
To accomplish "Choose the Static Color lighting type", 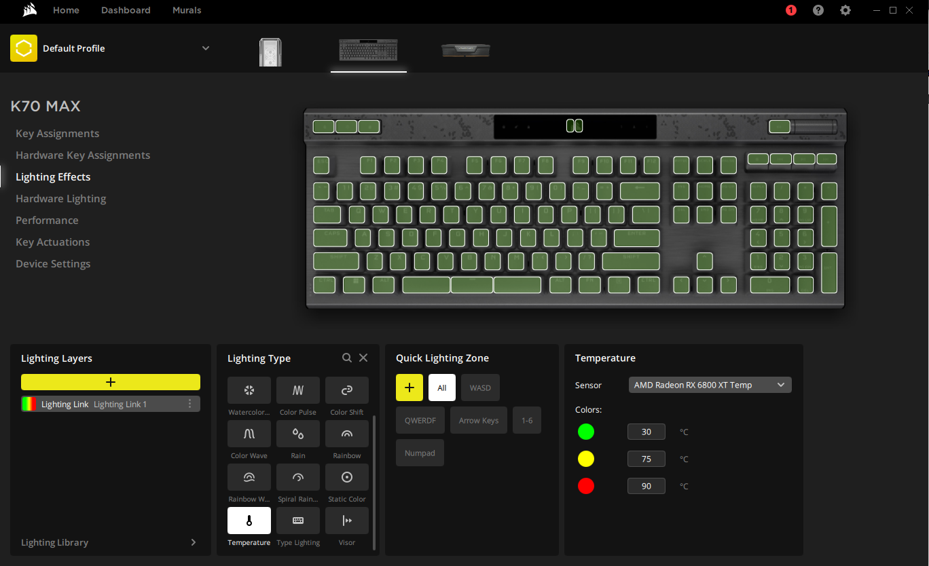I will 347,477.
